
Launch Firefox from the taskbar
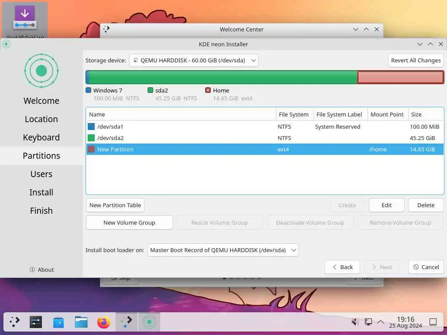coord(104,322)
